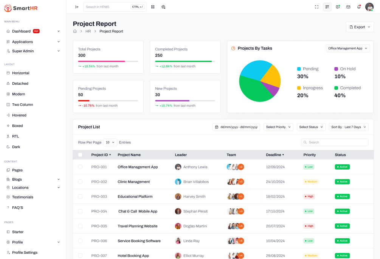
Task: Check the select-all checkbox in table header
Action: pos(80,155)
